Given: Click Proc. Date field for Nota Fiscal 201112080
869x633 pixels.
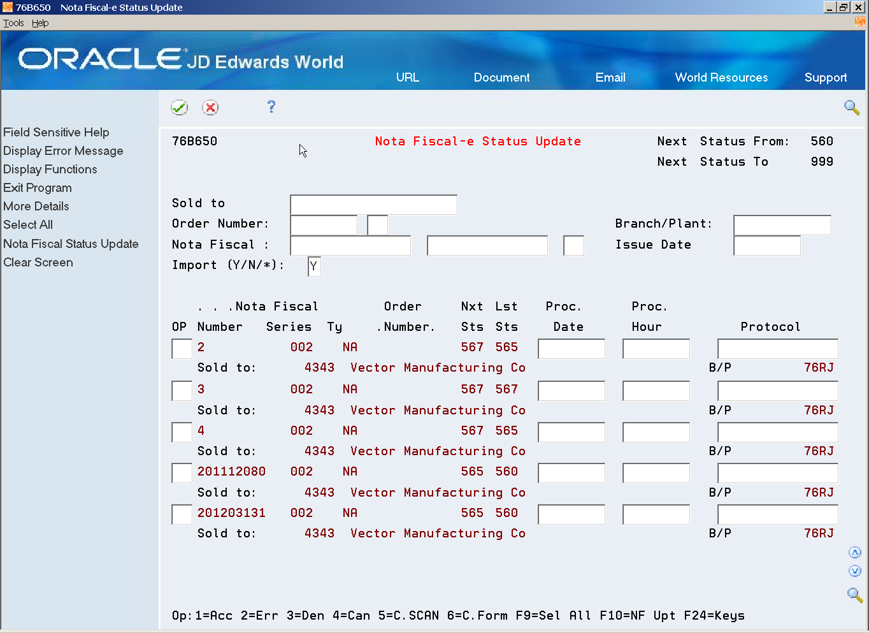Looking at the screenshot, I should pyautogui.click(x=571, y=473).
